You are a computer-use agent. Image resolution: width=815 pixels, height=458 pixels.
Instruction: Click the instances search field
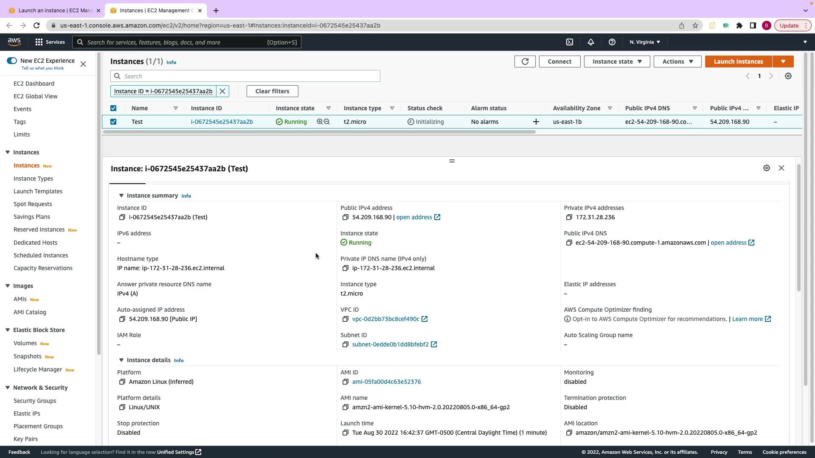click(250, 76)
